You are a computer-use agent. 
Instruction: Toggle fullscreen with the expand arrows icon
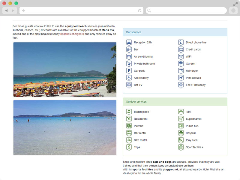tap(235, 4)
